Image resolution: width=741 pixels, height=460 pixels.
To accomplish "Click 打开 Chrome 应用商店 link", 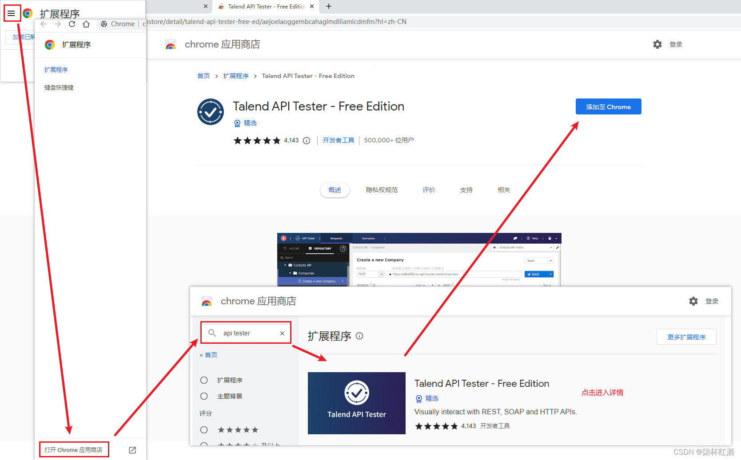I will point(74,450).
